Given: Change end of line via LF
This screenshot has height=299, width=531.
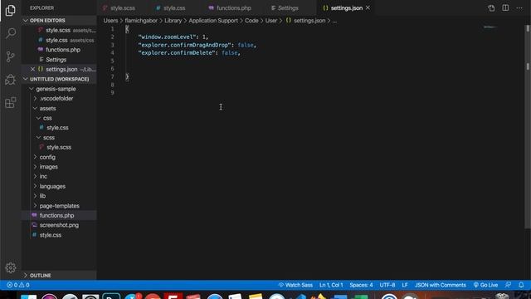Looking at the screenshot, I should [x=405, y=285].
